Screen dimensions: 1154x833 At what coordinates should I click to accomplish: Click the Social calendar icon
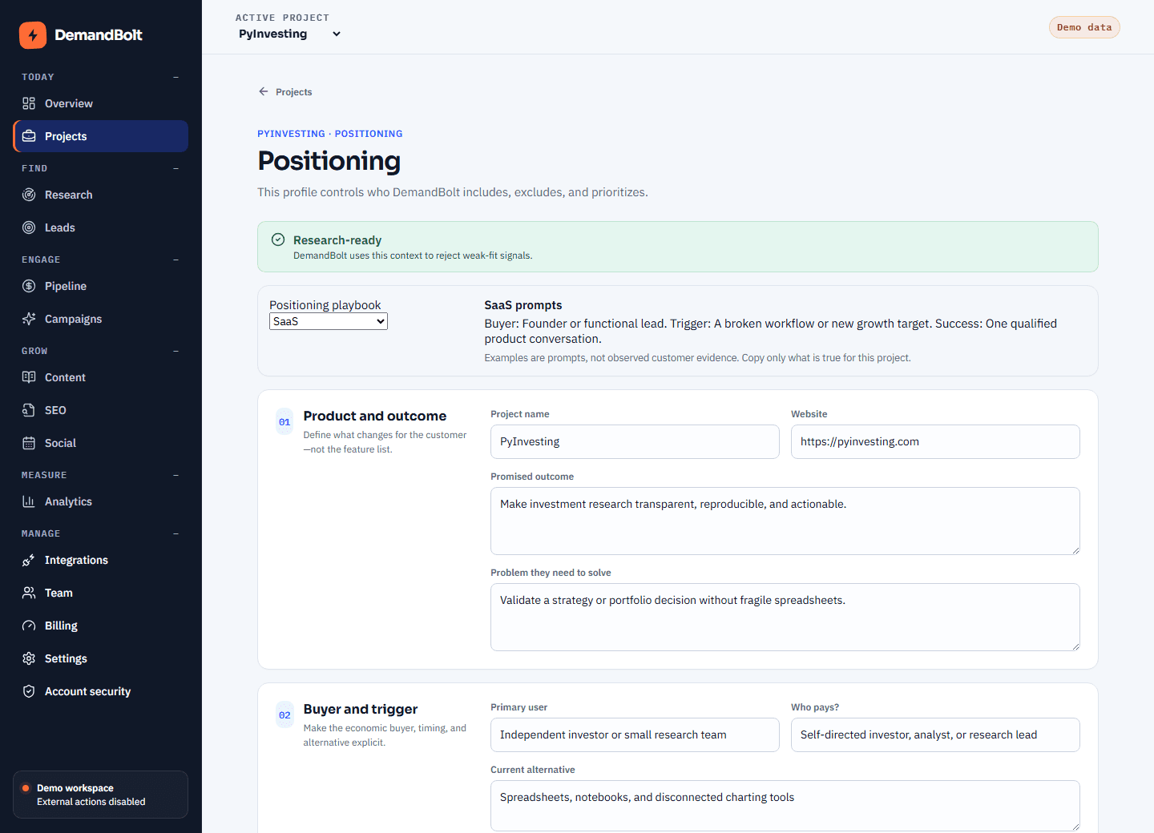[29, 443]
